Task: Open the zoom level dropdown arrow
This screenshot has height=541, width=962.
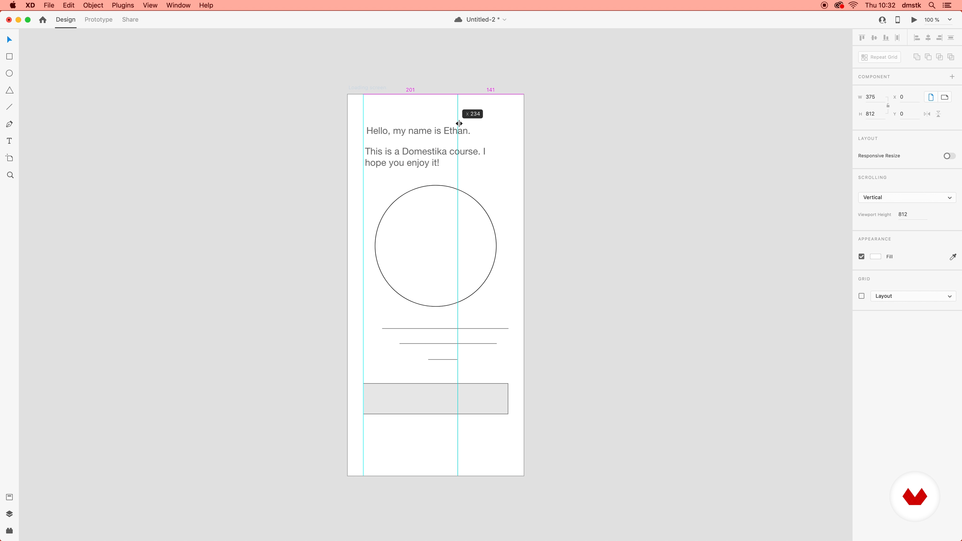Action: [x=950, y=20]
